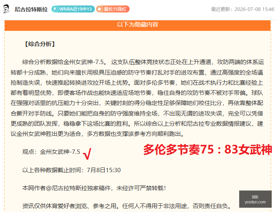This screenshot has height=212, width=276.
Task: Click the 【综合分析】 heading
Action: (x=40, y=44)
